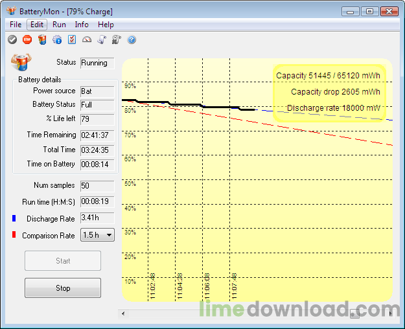Click the 11:06:08 time marker on chart
405x329 pixels.
tap(207, 286)
